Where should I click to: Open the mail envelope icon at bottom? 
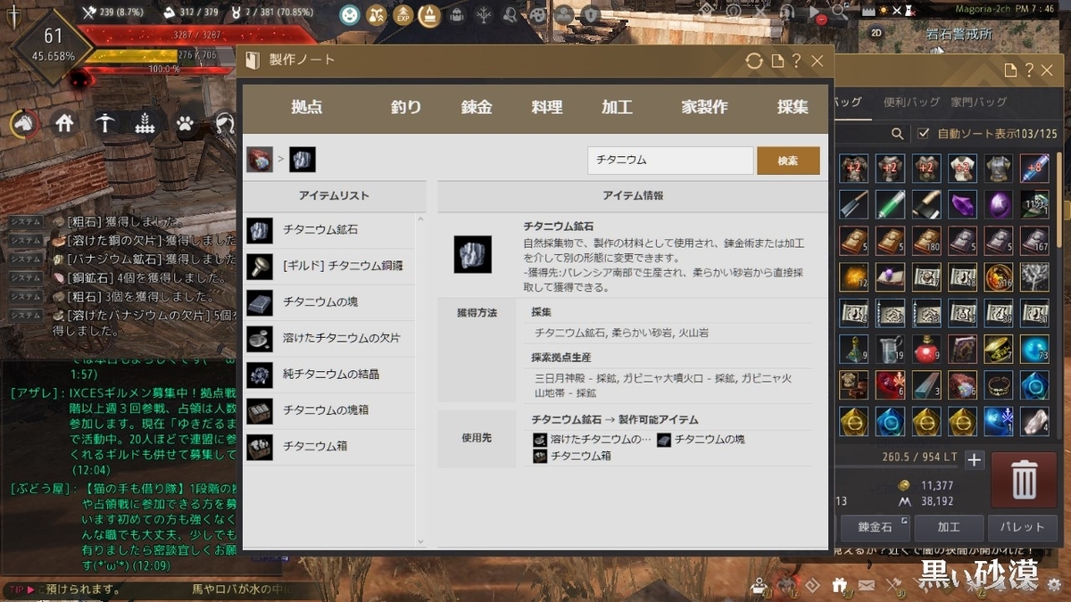pos(867,585)
